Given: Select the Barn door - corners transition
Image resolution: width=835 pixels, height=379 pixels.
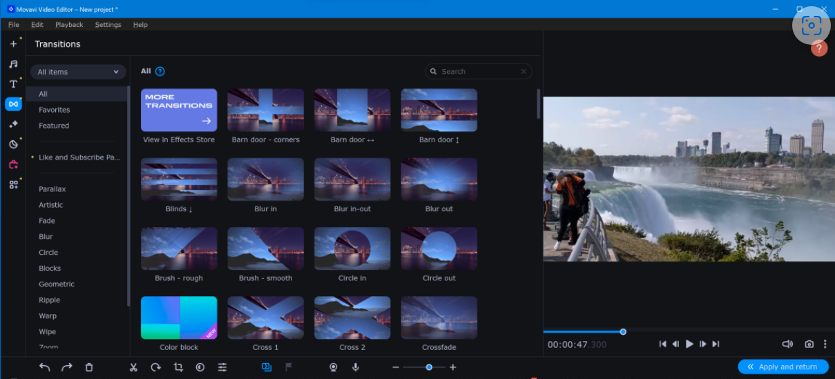Looking at the screenshot, I should (x=266, y=110).
